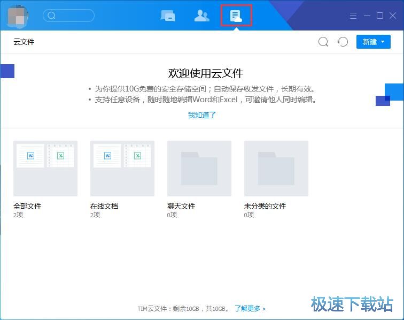Open the 聊天文件 folder icon

(199, 168)
